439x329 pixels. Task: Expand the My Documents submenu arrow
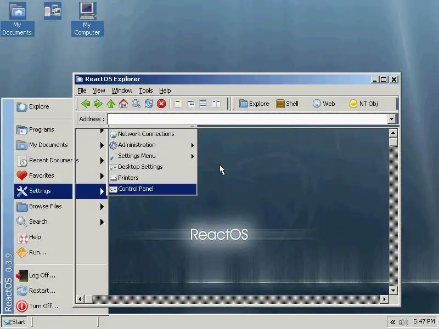click(x=102, y=145)
